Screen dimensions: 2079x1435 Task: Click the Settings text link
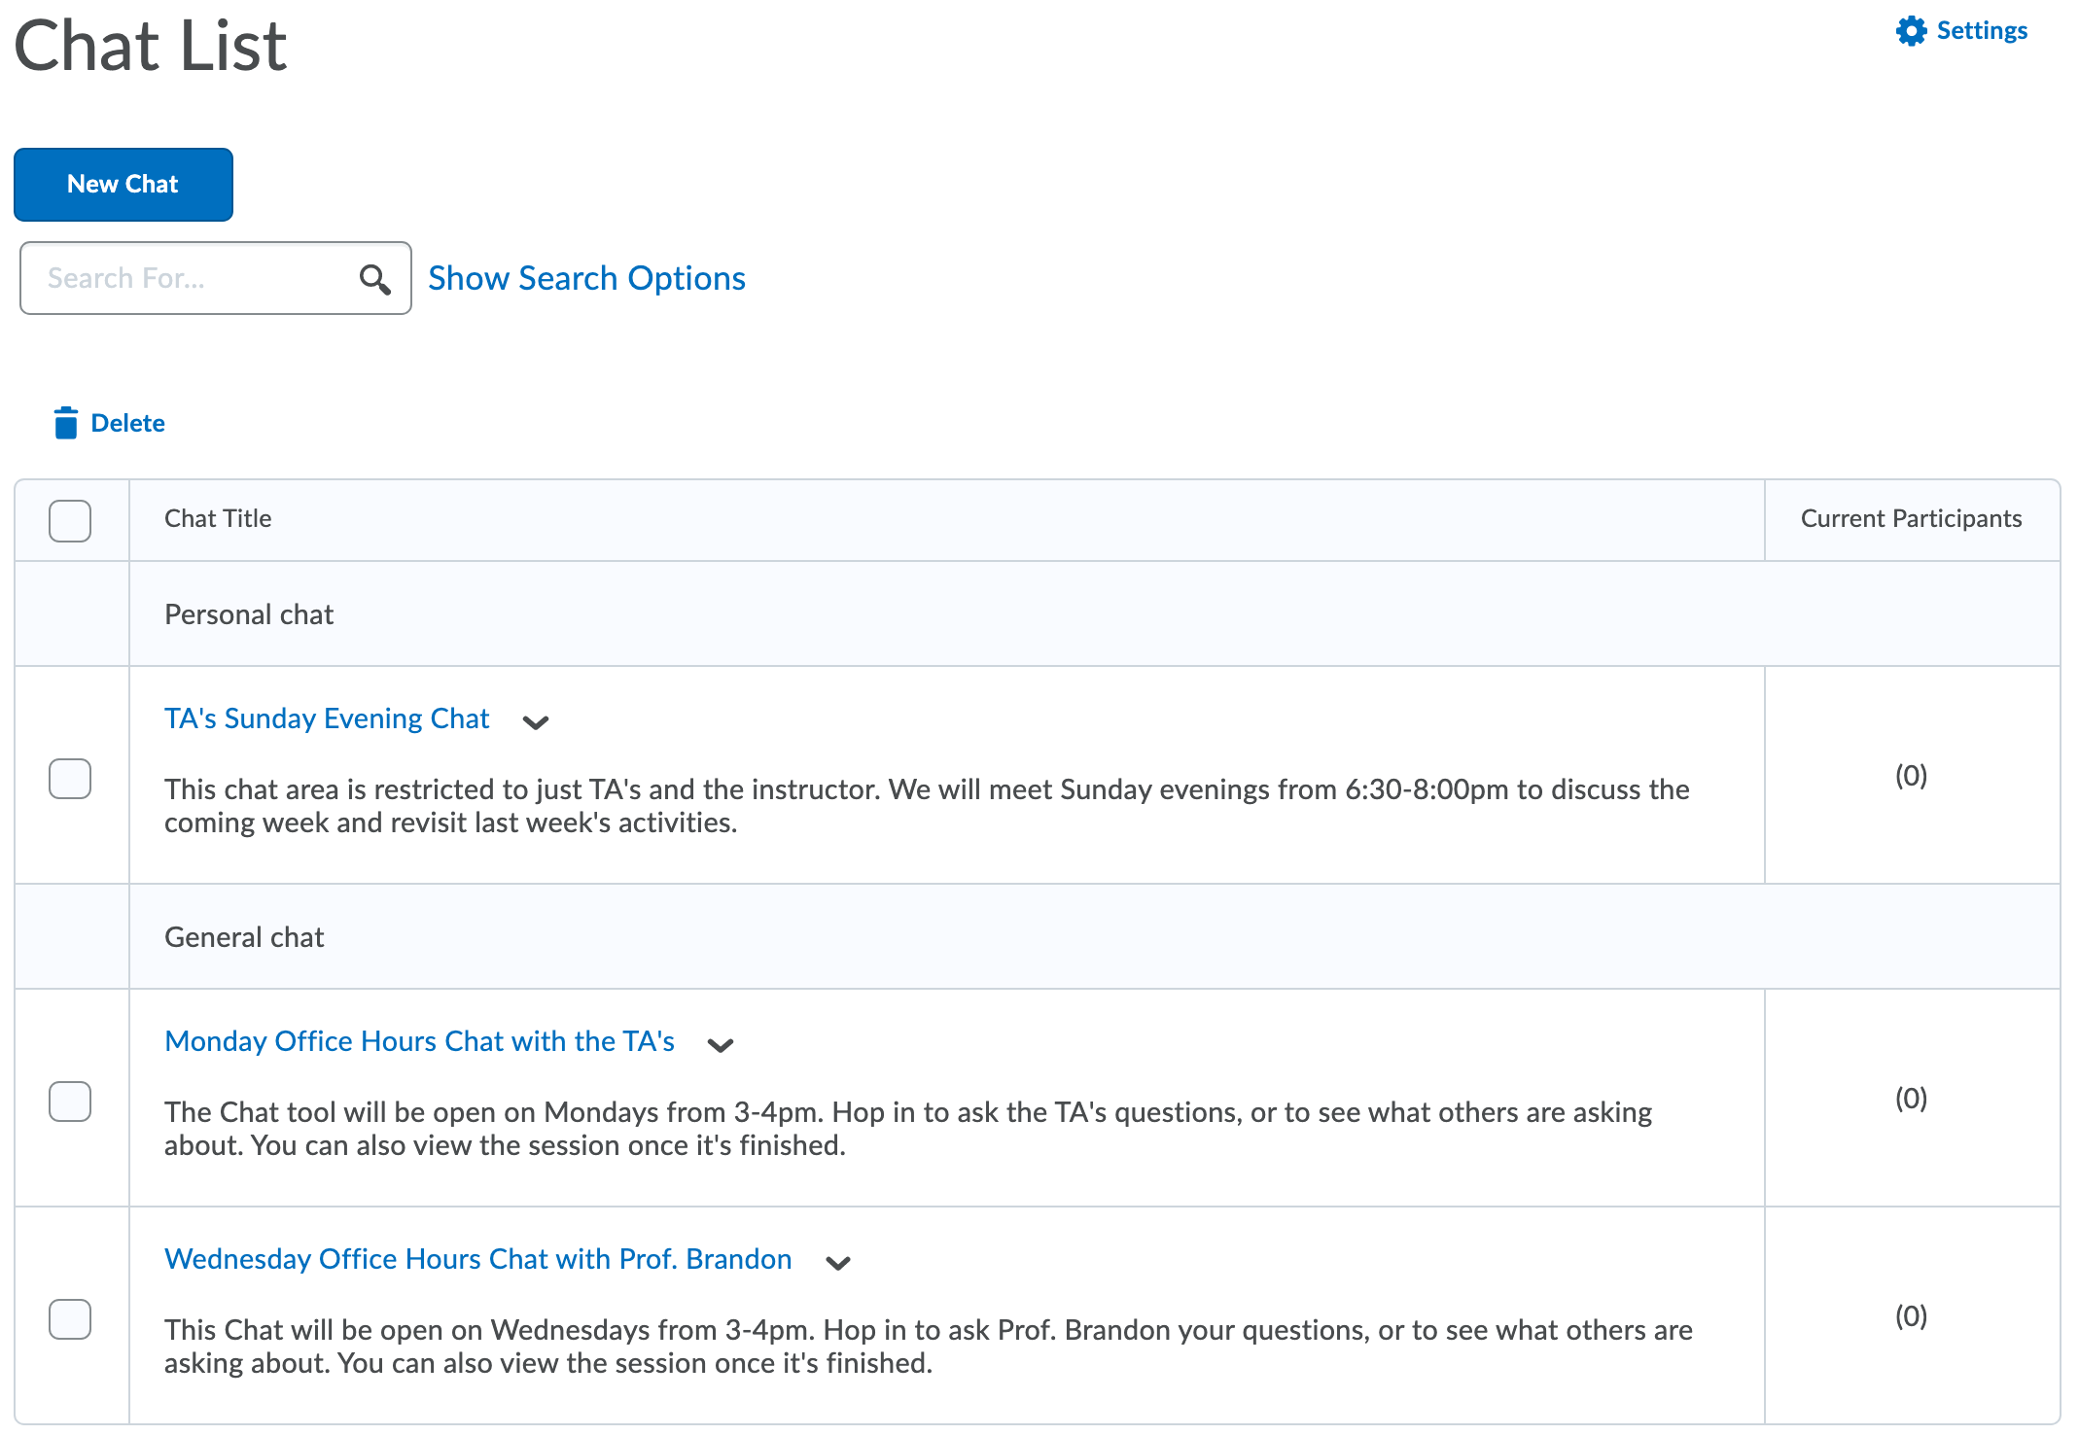click(x=1982, y=30)
